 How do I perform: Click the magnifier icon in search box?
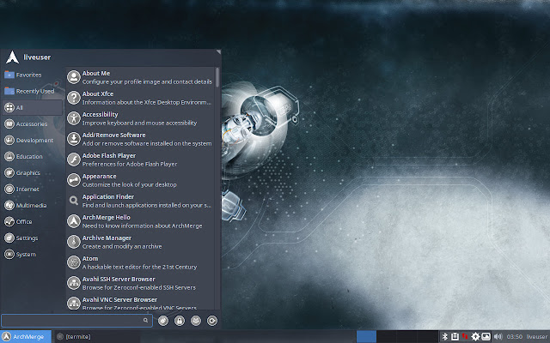click(x=145, y=320)
